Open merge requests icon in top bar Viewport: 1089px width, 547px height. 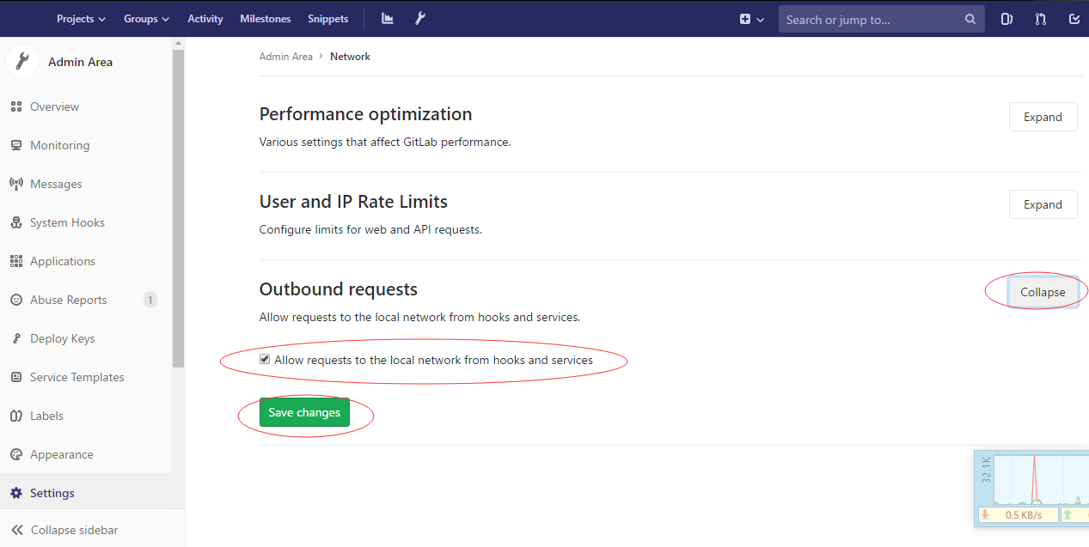(x=1041, y=19)
